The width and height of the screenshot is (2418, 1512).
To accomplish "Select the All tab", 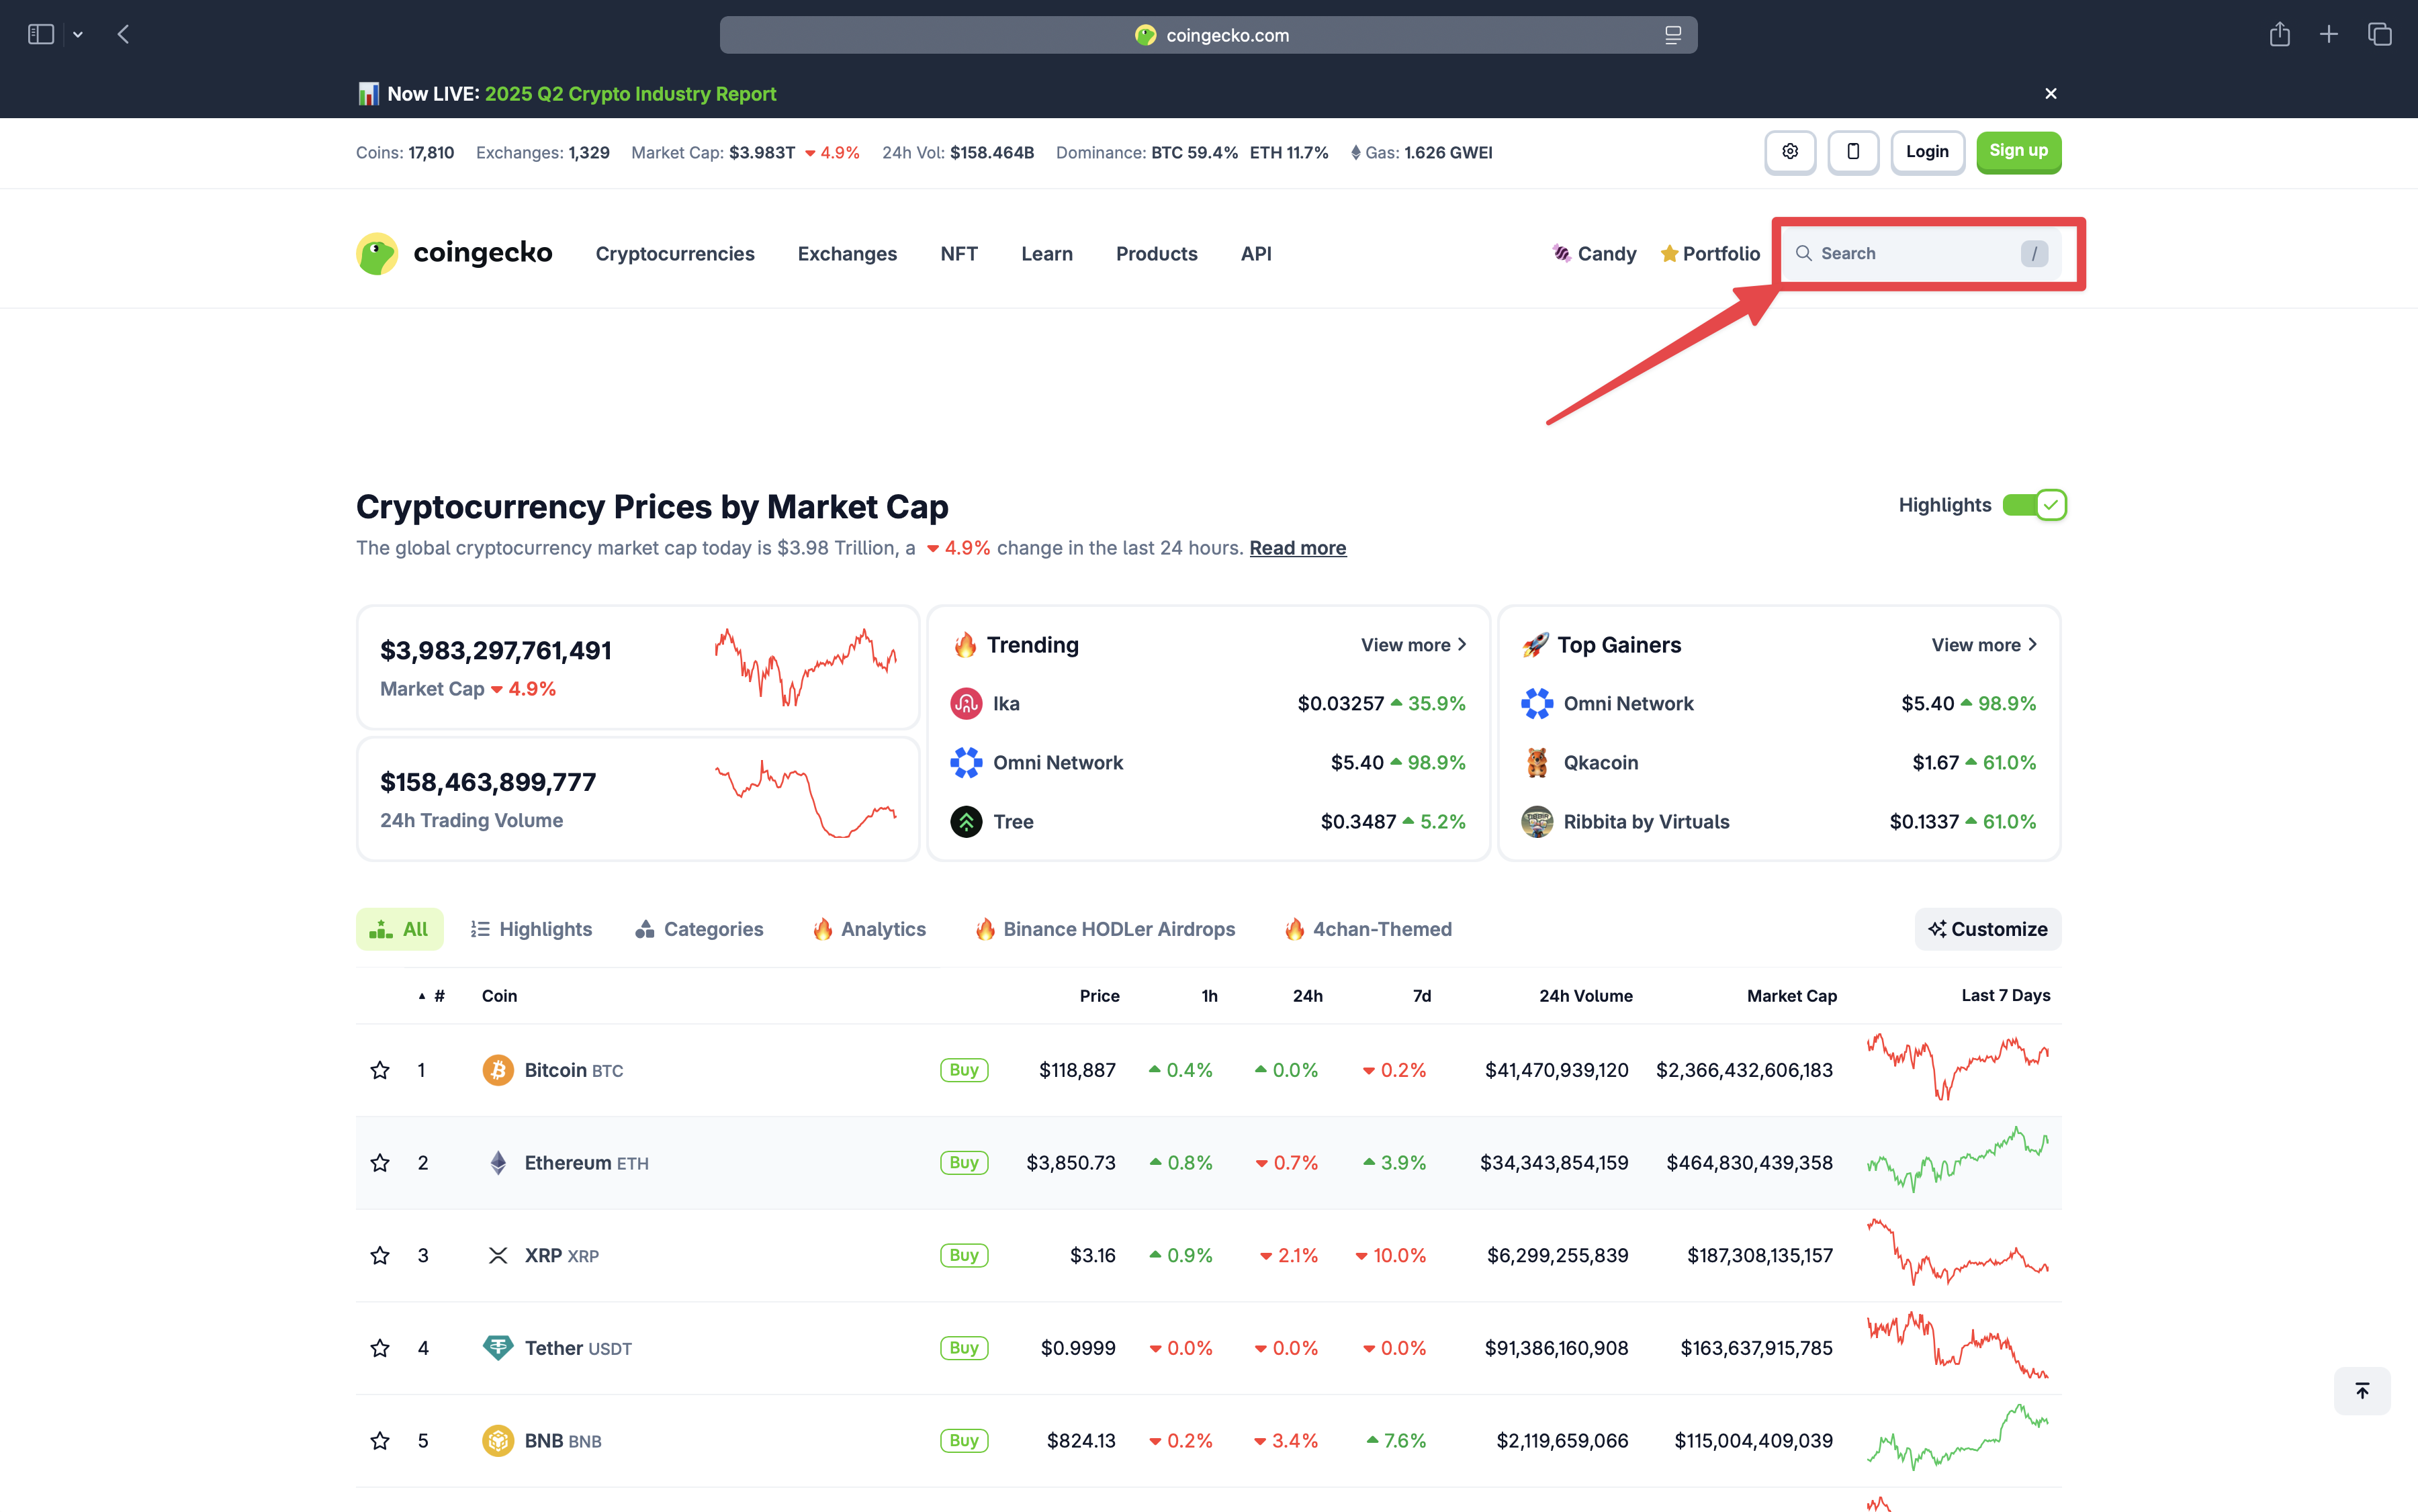I will tap(399, 929).
